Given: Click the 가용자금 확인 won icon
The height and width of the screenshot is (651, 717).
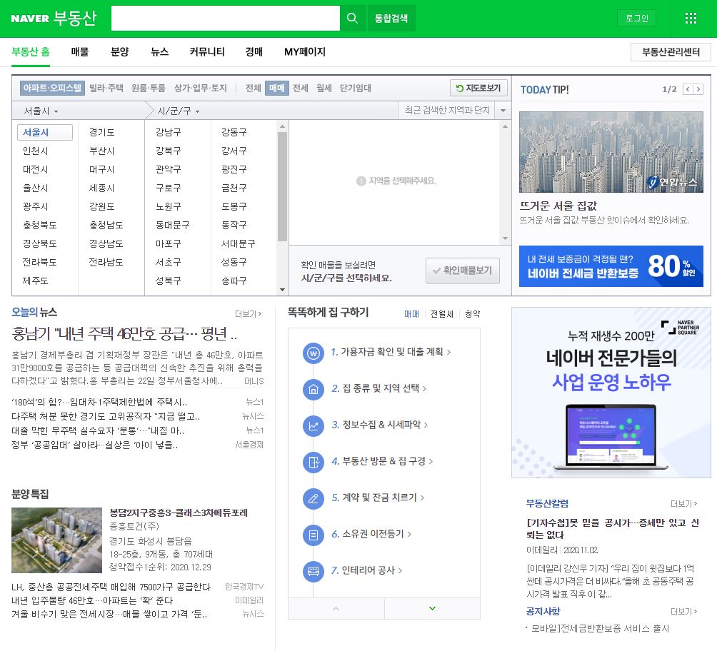Looking at the screenshot, I should click(314, 353).
